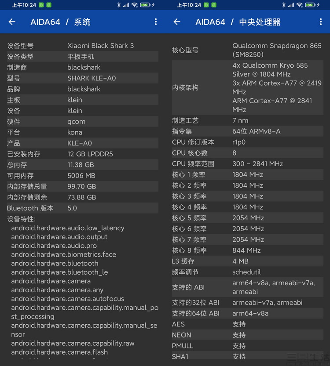Viewport: 330px width, 366px height.
Task: Open overflow menu on 中央处理器 screen
Action: coord(321,22)
